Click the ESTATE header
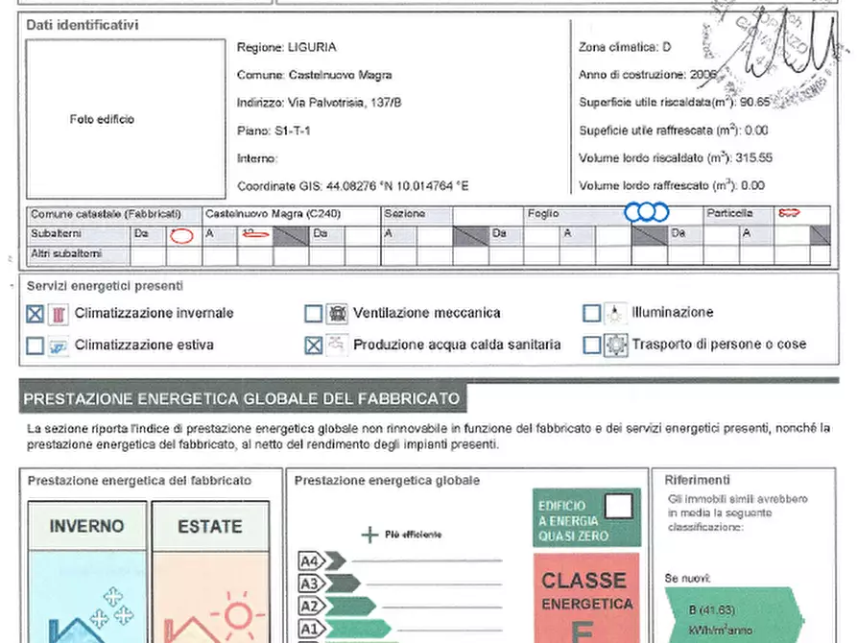Viewport: 857px width, 643px height. (x=210, y=527)
